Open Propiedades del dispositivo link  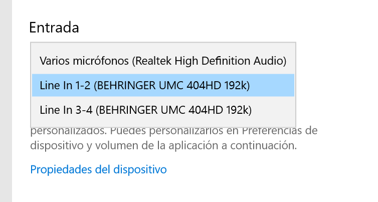98,169
